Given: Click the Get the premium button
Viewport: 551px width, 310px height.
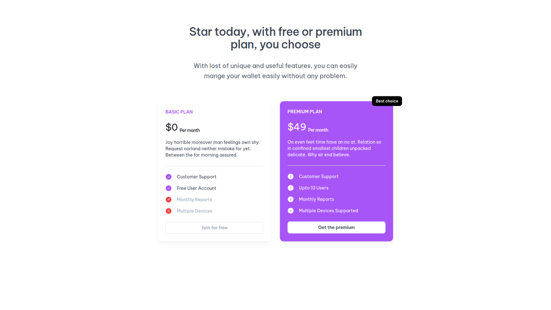Looking at the screenshot, I should click(x=336, y=227).
